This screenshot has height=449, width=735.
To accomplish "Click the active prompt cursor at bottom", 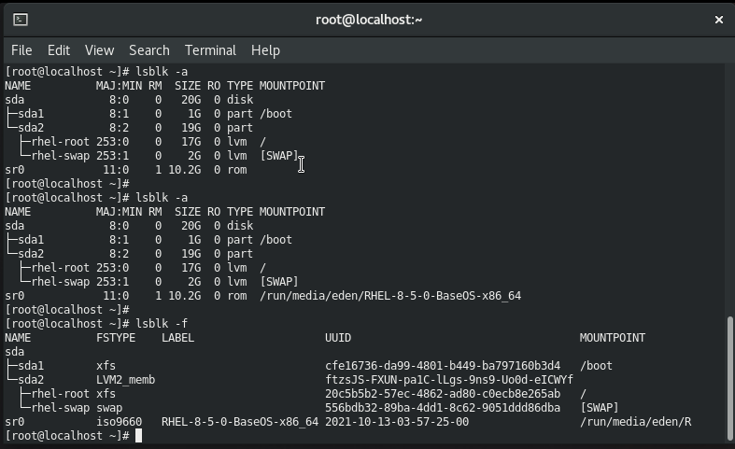I will pyautogui.click(x=138, y=436).
